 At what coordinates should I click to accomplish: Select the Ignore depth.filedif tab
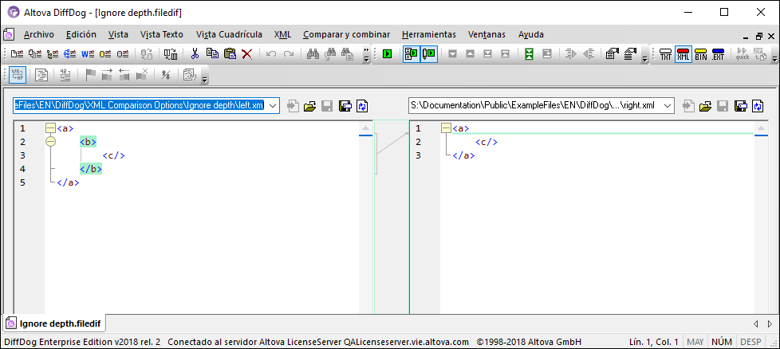(x=54, y=324)
